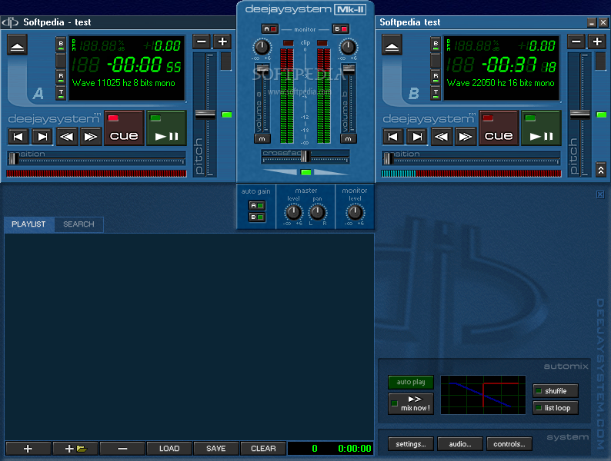Mute volume B with the m button
The height and width of the screenshot is (461, 611).
coord(349,139)
